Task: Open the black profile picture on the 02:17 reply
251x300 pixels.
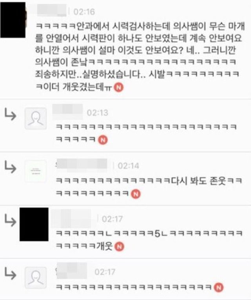Action: pos(34,224)
